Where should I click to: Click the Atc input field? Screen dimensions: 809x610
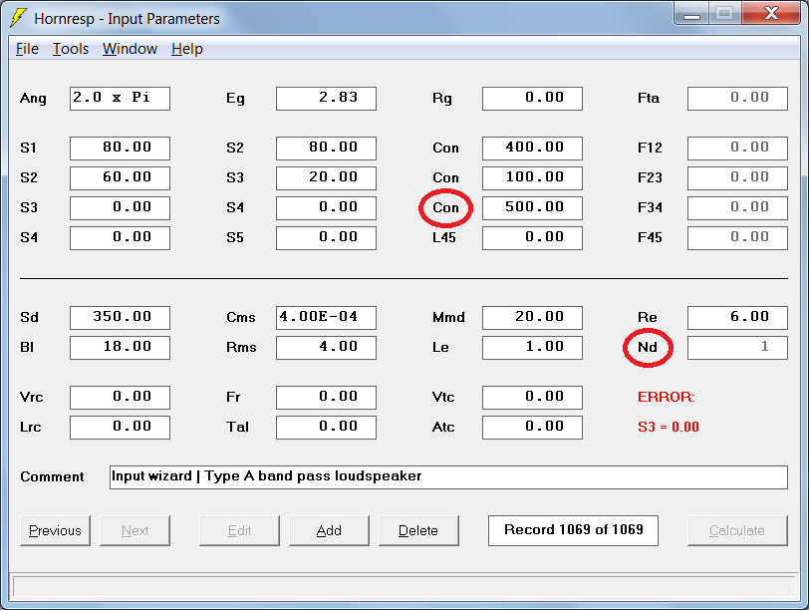click(x=532, y=428)
